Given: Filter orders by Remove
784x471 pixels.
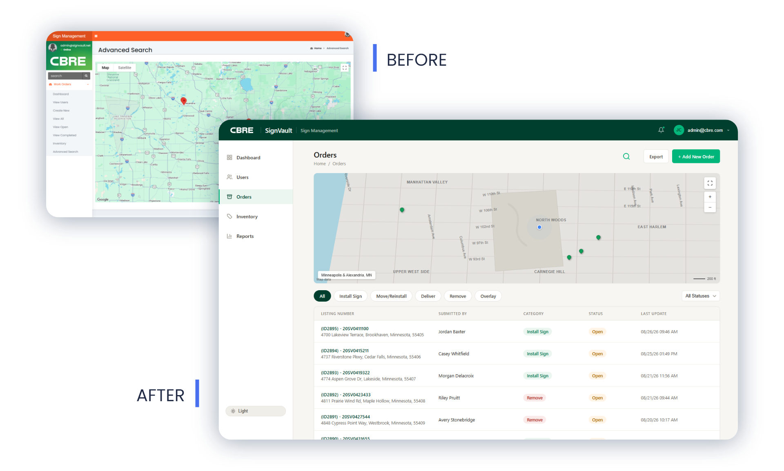Looking at the screenshot, I should [x=458, y=296].
